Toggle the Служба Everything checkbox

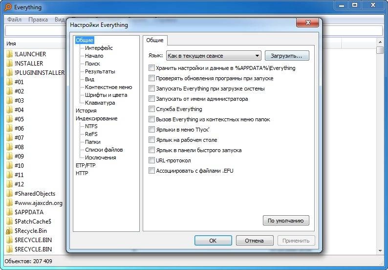[x=151, y=109]
